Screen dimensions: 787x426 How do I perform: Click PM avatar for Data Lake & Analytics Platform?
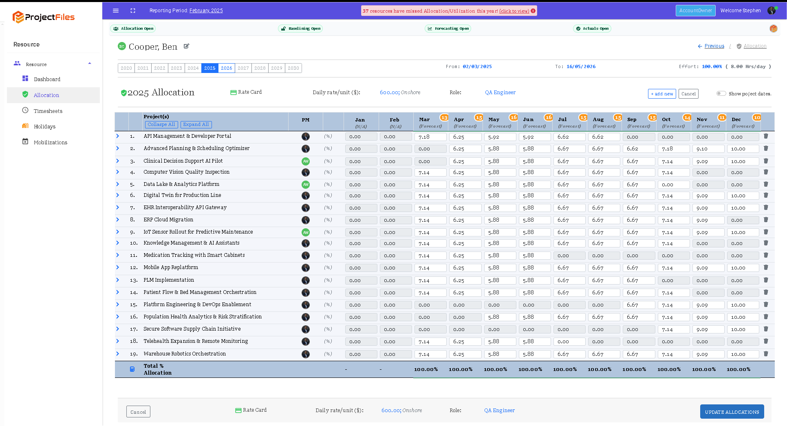tap(306, 185)
